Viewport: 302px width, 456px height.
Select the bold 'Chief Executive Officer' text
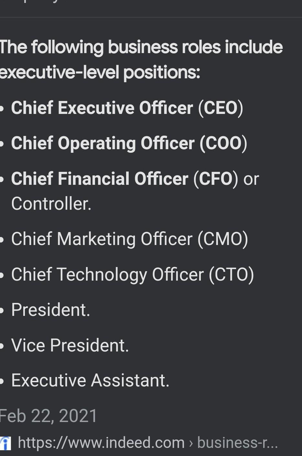tap(102, 108)
